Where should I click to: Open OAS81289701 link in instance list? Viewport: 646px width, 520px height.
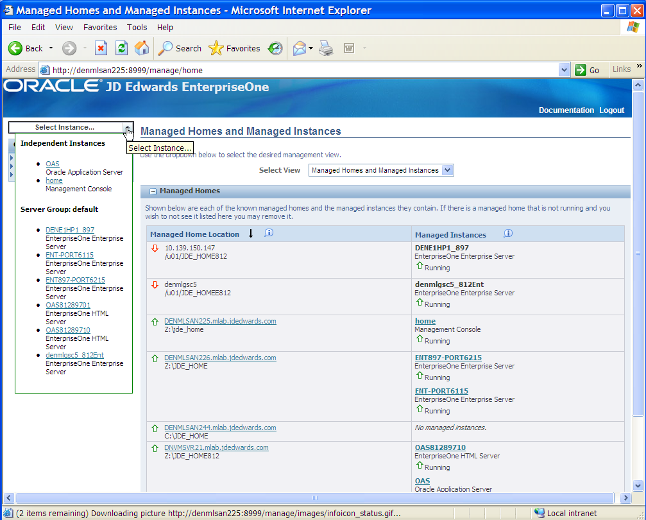pyautogui.click(x=68, y=305)
